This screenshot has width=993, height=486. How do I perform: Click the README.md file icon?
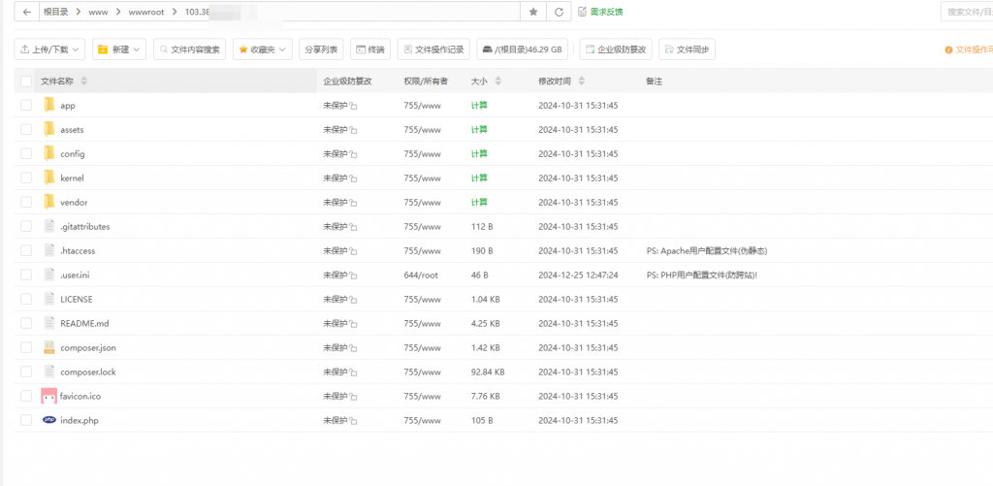pyautogui.click(x=49, y=323)
